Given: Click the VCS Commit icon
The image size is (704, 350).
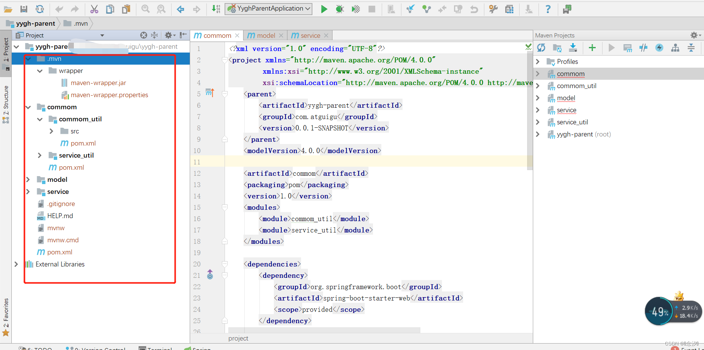Looking at the screenshot, I should 426,9.
